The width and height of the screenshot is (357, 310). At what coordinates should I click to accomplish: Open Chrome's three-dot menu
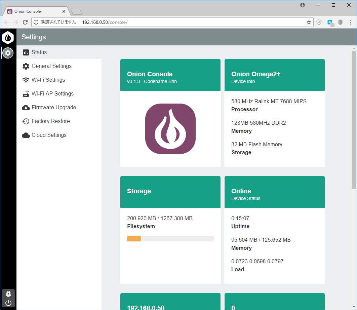click(351, 22)
